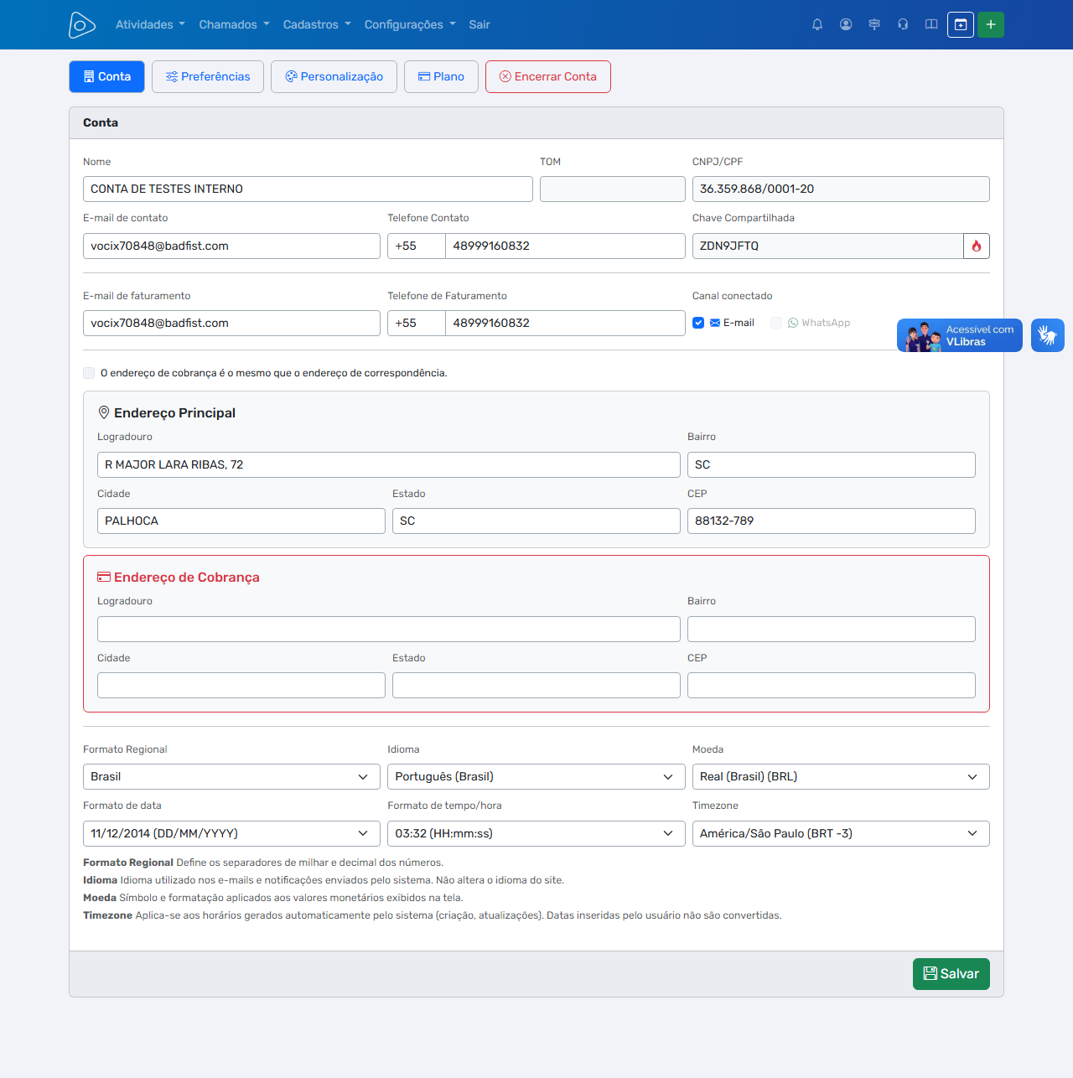Click the Chave Compartilhada field

coord(827,246)
